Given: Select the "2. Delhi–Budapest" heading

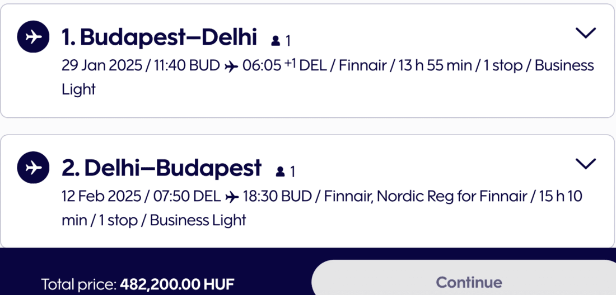Looking at the screenshot, I should pyautogui.click(x=162, y=168).
